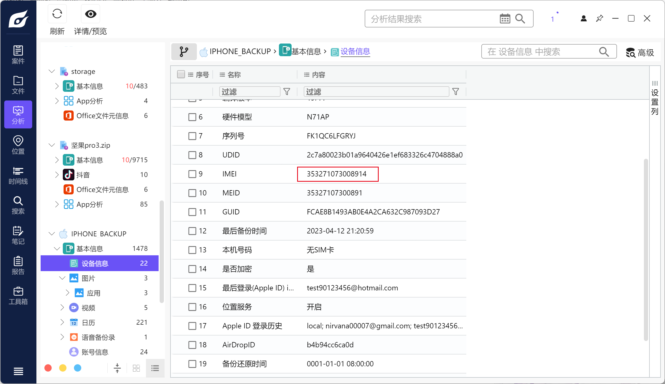
Task: Click search icon in 设备信息 search field
Action: tap(604, 52)
